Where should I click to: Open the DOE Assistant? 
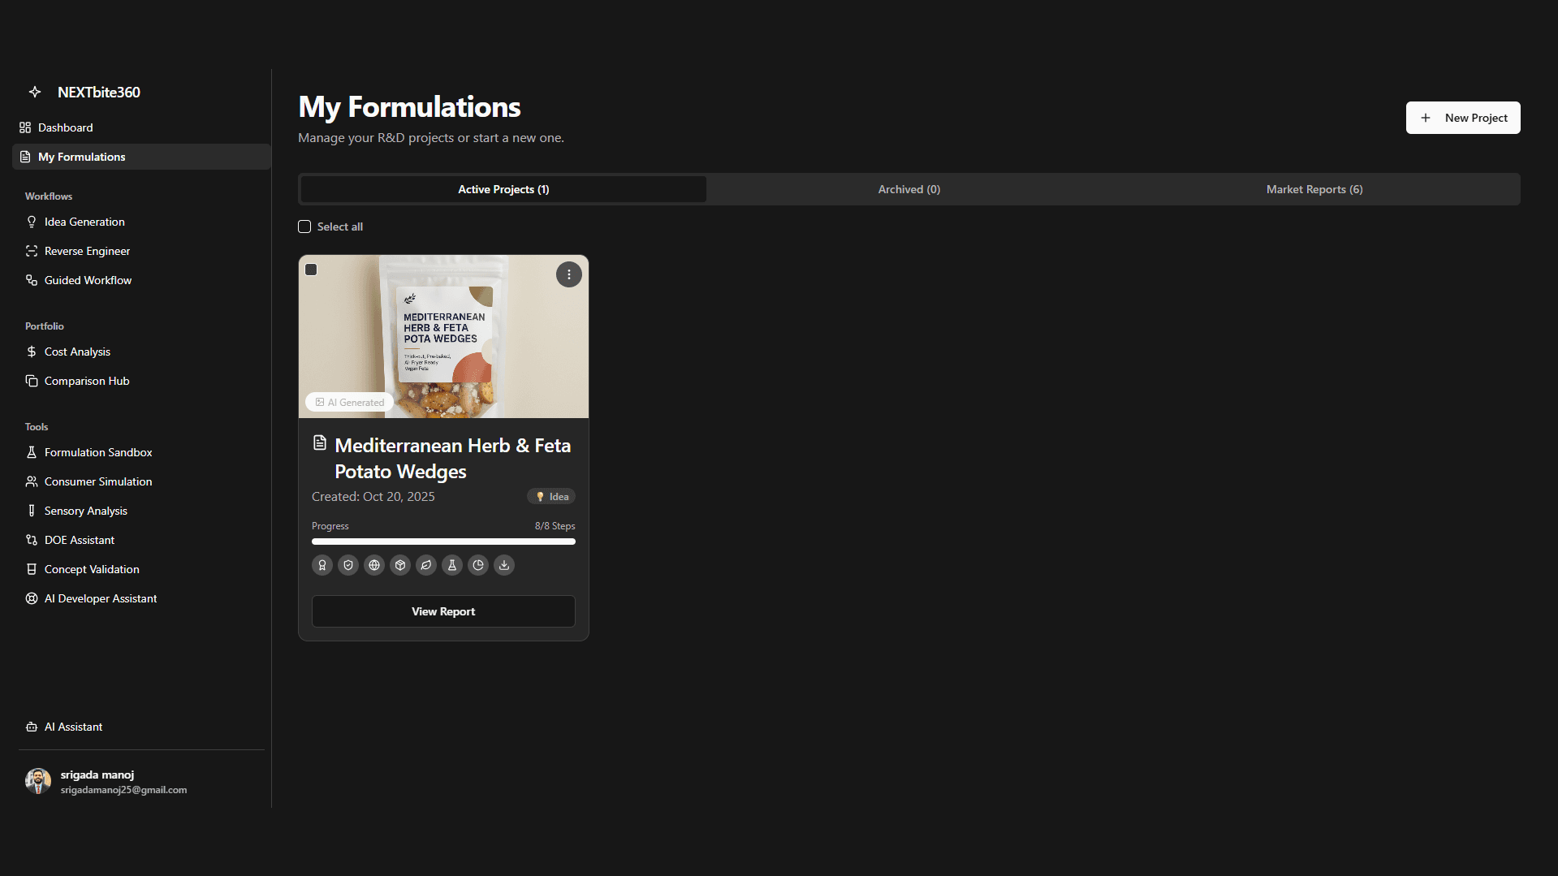[79, 540]
